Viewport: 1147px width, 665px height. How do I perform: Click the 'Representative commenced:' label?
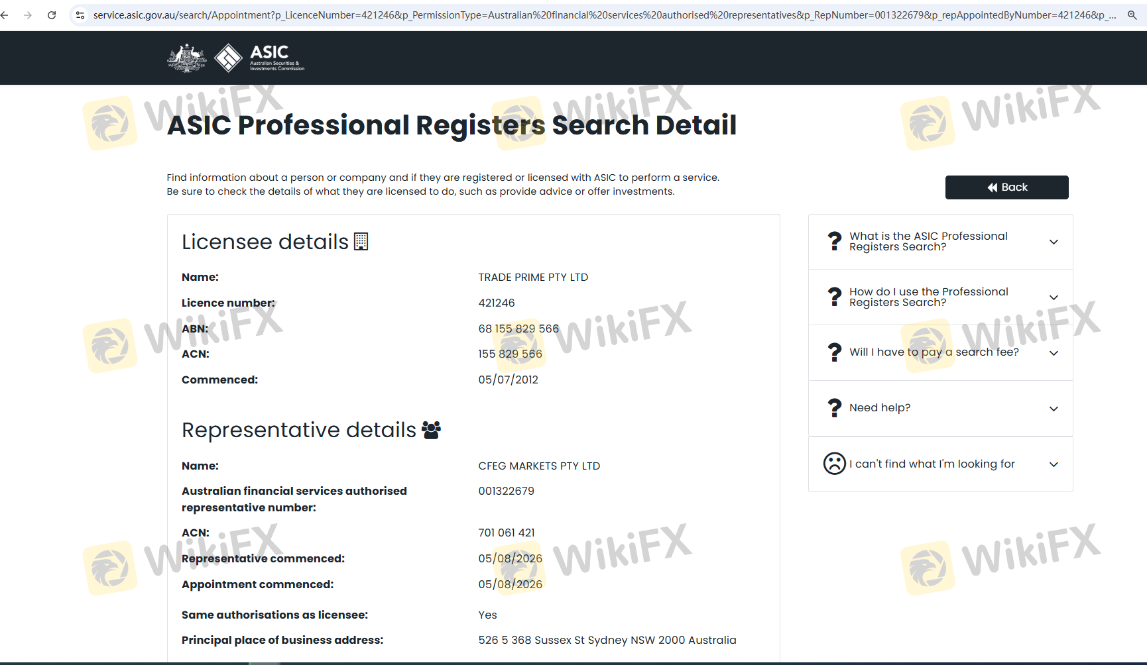(x=263, y=558)
